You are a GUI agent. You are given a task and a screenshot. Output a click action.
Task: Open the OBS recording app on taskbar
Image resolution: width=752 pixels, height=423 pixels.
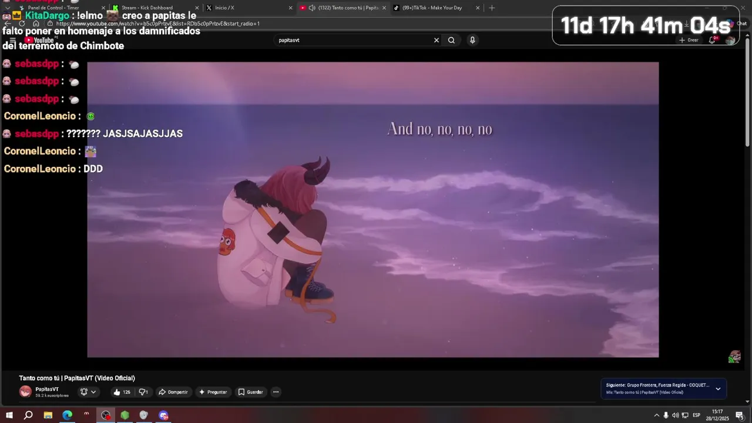(106, 415)
